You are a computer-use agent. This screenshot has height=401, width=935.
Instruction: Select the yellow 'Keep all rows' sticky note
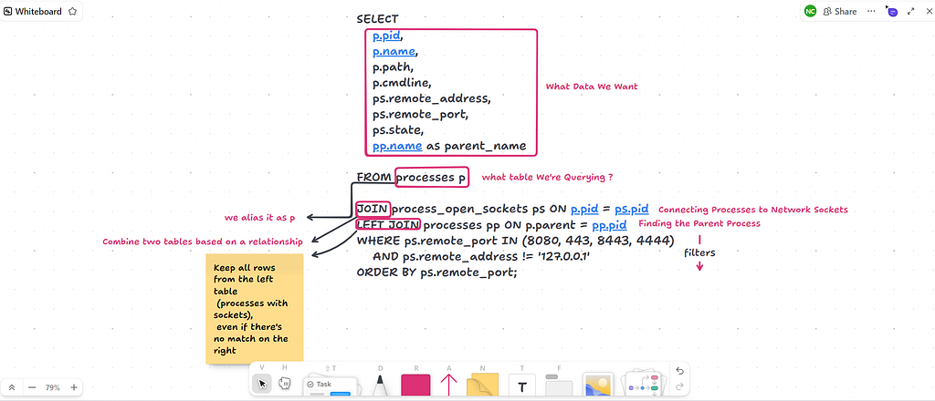coord(255,308)
